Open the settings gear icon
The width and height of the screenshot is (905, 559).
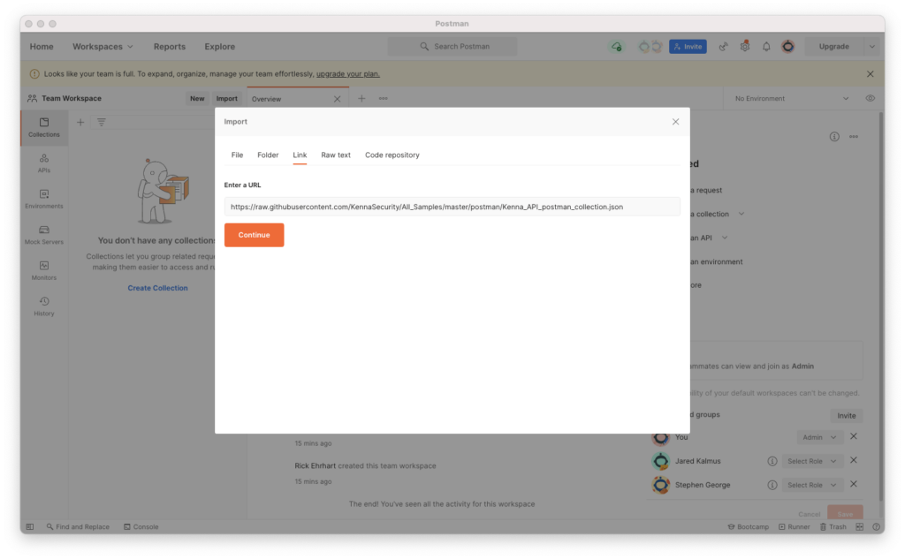point(745,47)
